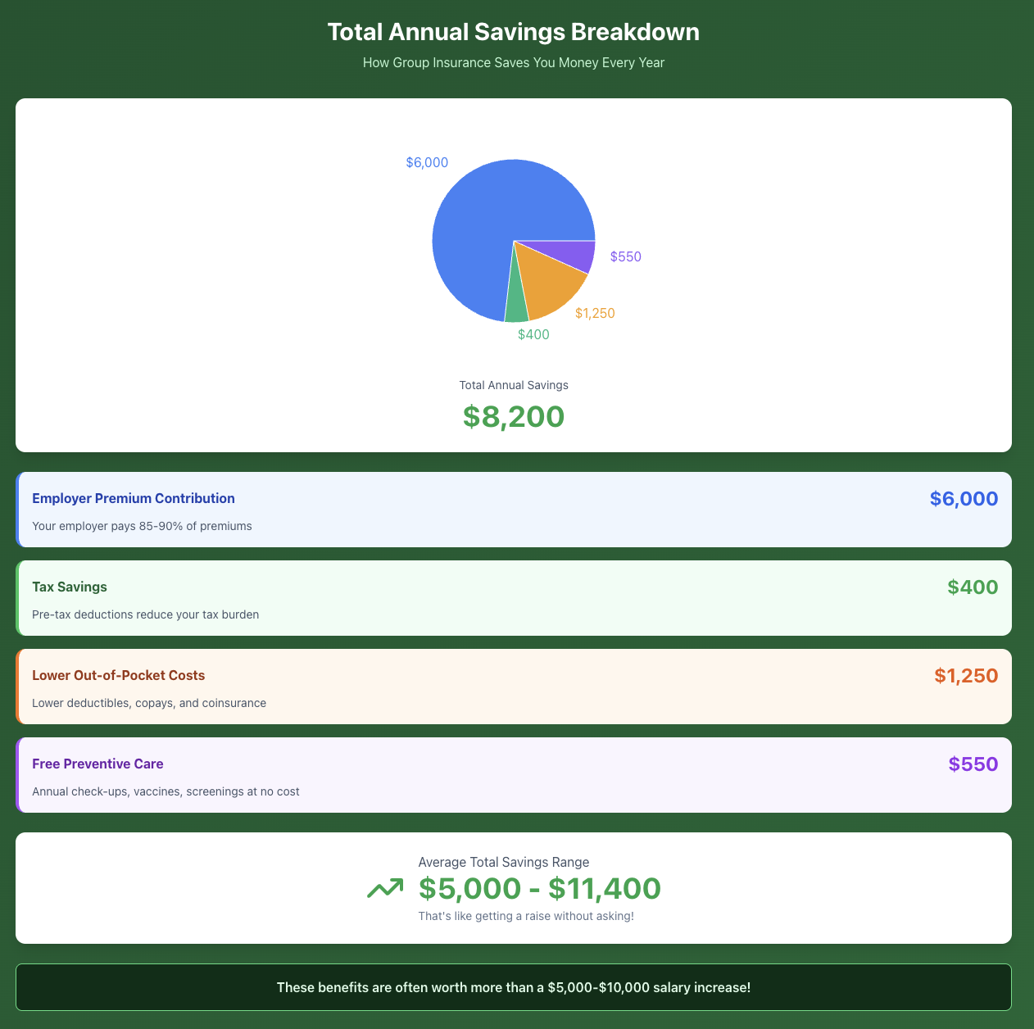Select the orange $1,250 pie slice
Screen dimensions: 1034x1029
click(x=551, y=287)
